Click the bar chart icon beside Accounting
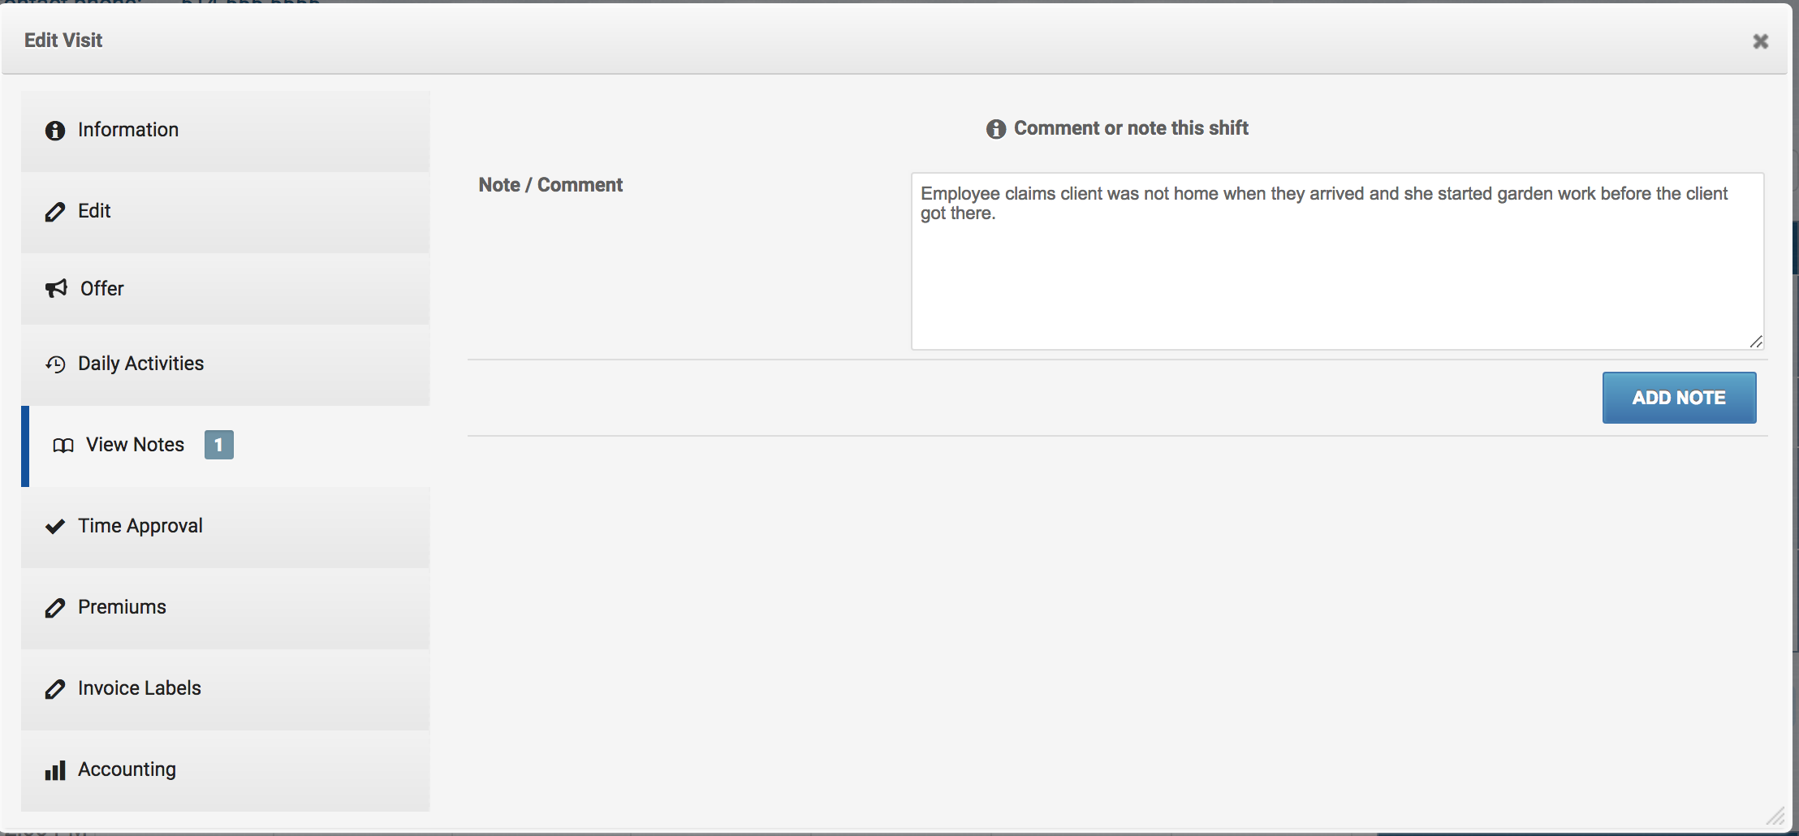The width and height of the screenshot is (1799, 836). tap(55, 770)
